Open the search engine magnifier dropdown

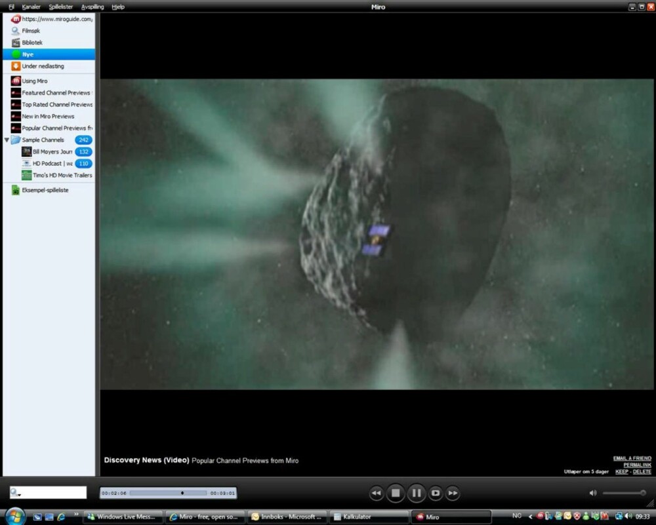tap(15, 493)
